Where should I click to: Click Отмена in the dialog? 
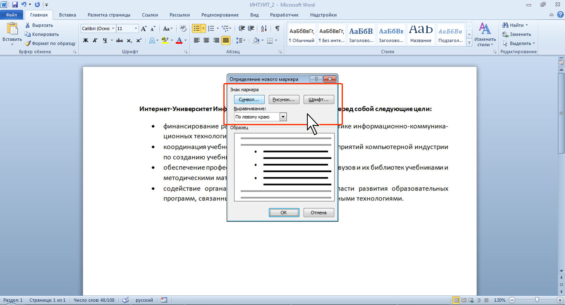[318, 212]
